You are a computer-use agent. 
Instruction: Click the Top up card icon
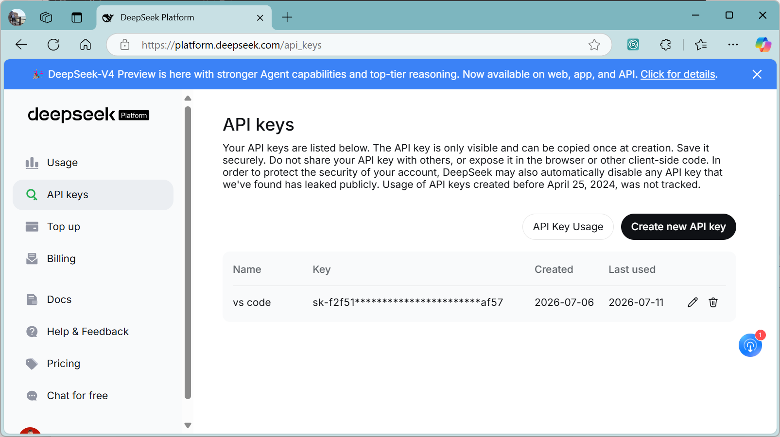(32, 227)
